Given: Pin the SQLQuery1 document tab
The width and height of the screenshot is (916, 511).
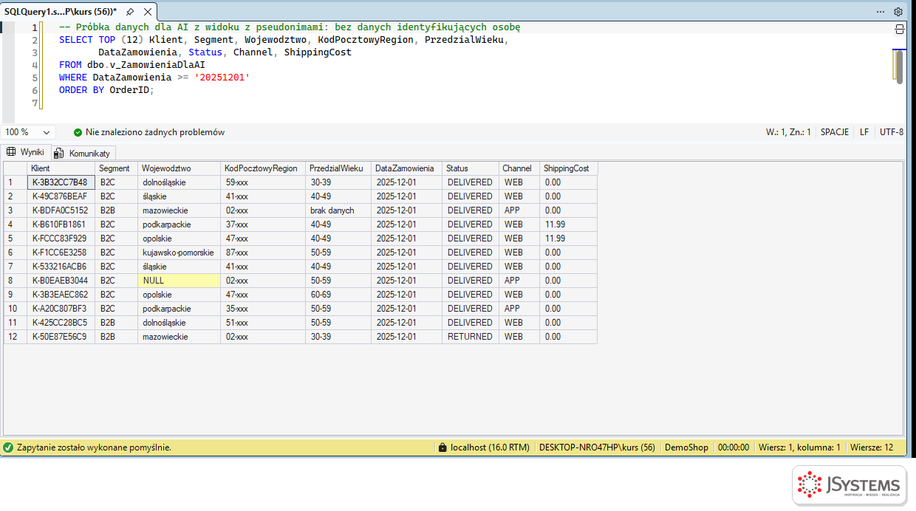Looking at the screenshot, I should 130,12.
